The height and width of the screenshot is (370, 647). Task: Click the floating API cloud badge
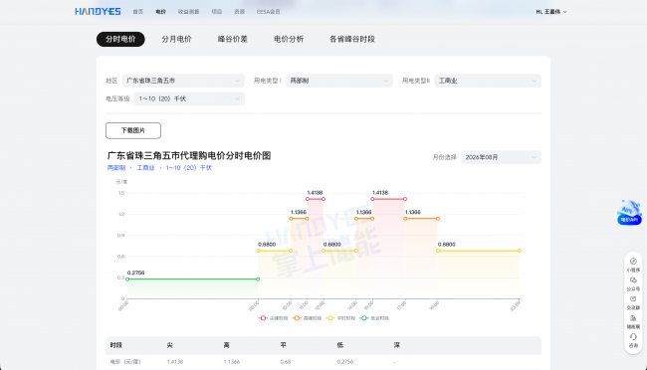629,213
